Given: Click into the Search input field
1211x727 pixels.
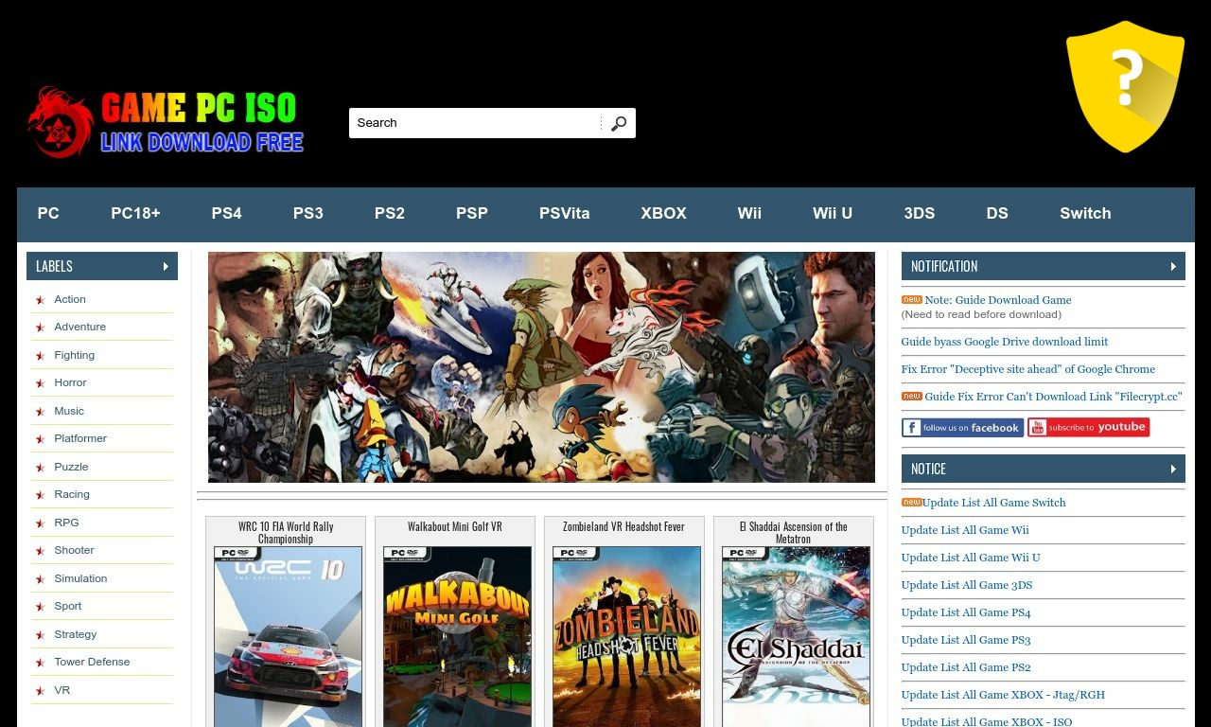Looking at the screenshot, I should (x=476, y=123).
